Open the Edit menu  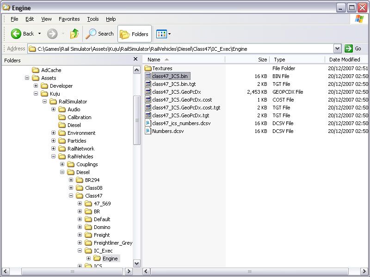[30, 19]
